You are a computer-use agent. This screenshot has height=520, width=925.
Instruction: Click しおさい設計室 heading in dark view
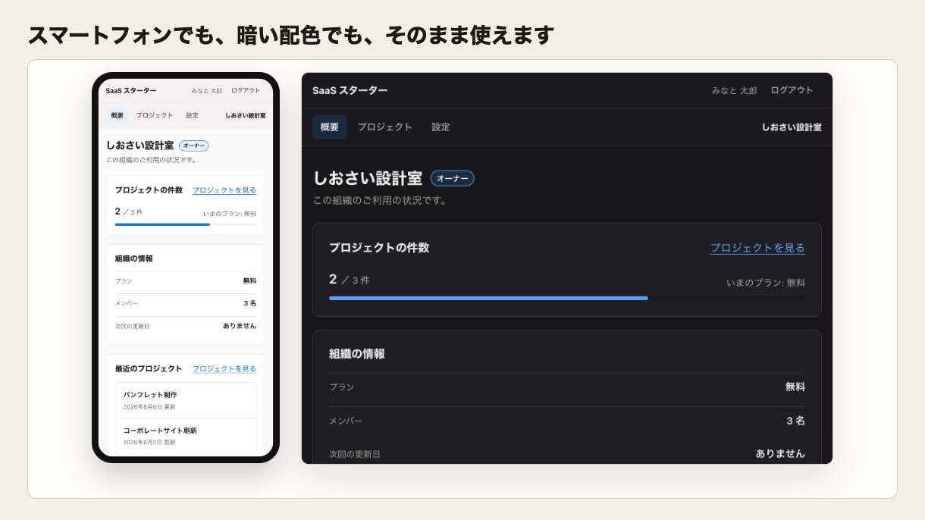coord(368,178)
